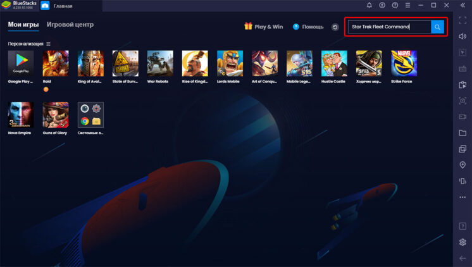Open the location pin tool in sidebar

click(x=463, y=165)
